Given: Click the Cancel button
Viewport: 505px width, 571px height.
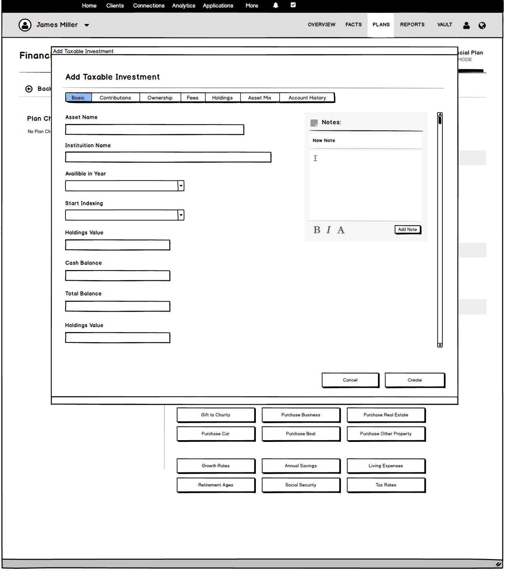Looking at the screenshot, I should (x=350, y=380).
